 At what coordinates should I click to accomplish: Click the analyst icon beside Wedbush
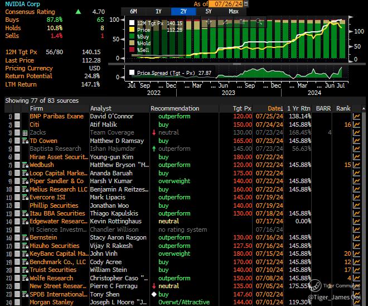(x=25, y=165)
